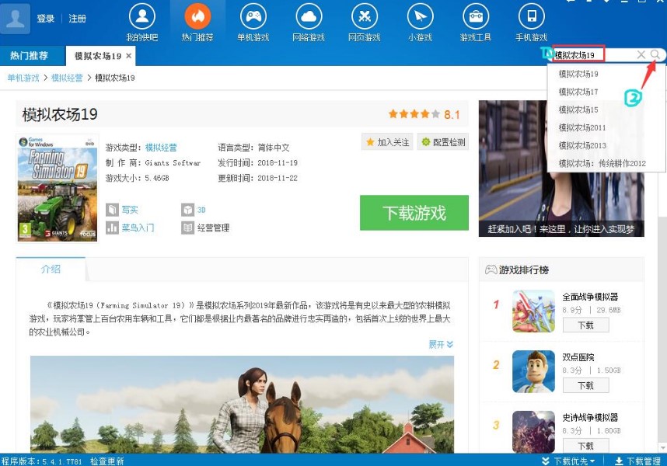Click the 单机游戏 breadcrumb link

click(x=23, y=78)
